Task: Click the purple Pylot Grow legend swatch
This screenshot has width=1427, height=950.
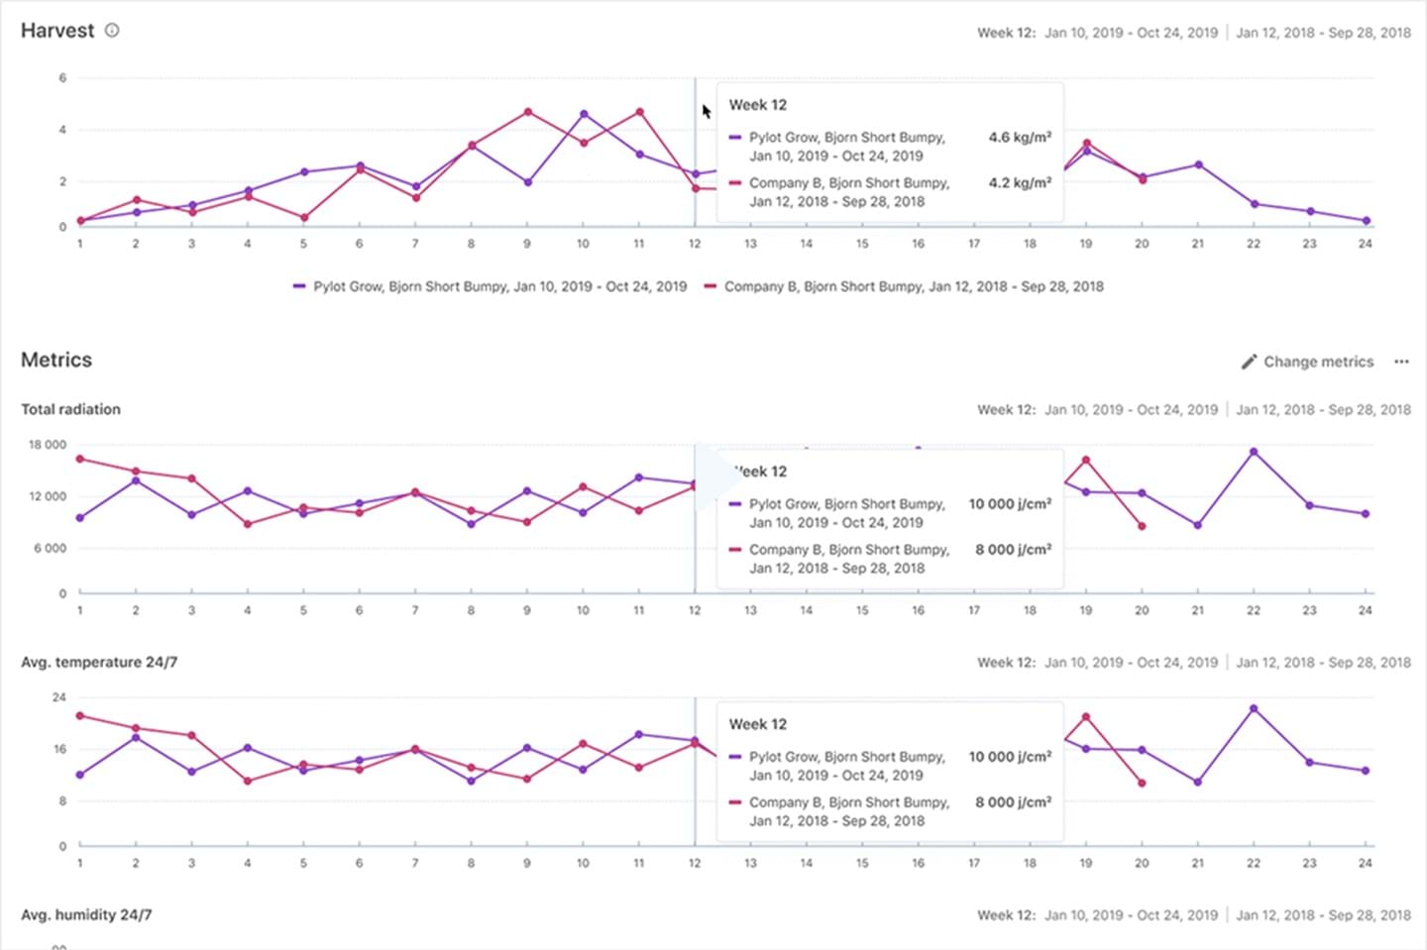Action: pyautogui.click(x=299, y=286)
